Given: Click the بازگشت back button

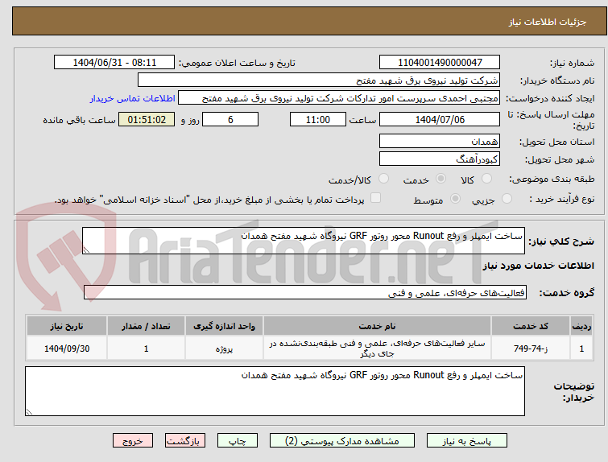Looking at the screenshot, I should (x=185, y=441).
